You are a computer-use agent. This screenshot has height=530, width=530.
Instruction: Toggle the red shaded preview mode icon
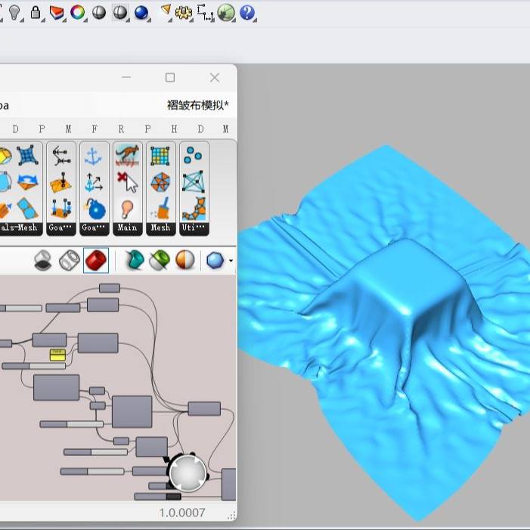(96, 260)
